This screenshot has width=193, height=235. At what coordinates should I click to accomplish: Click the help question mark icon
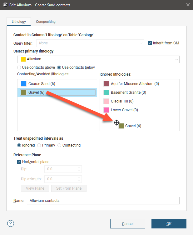[x=11, y=223]
